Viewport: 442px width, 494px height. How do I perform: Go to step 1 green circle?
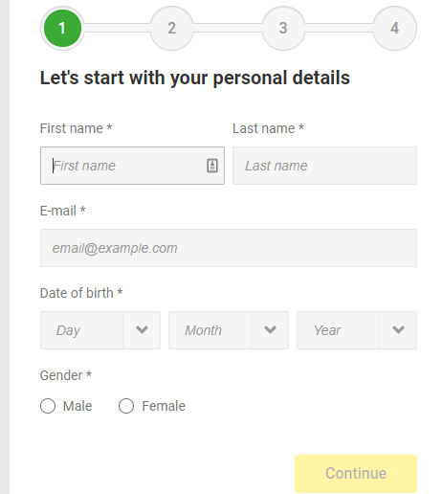[62, 28]
